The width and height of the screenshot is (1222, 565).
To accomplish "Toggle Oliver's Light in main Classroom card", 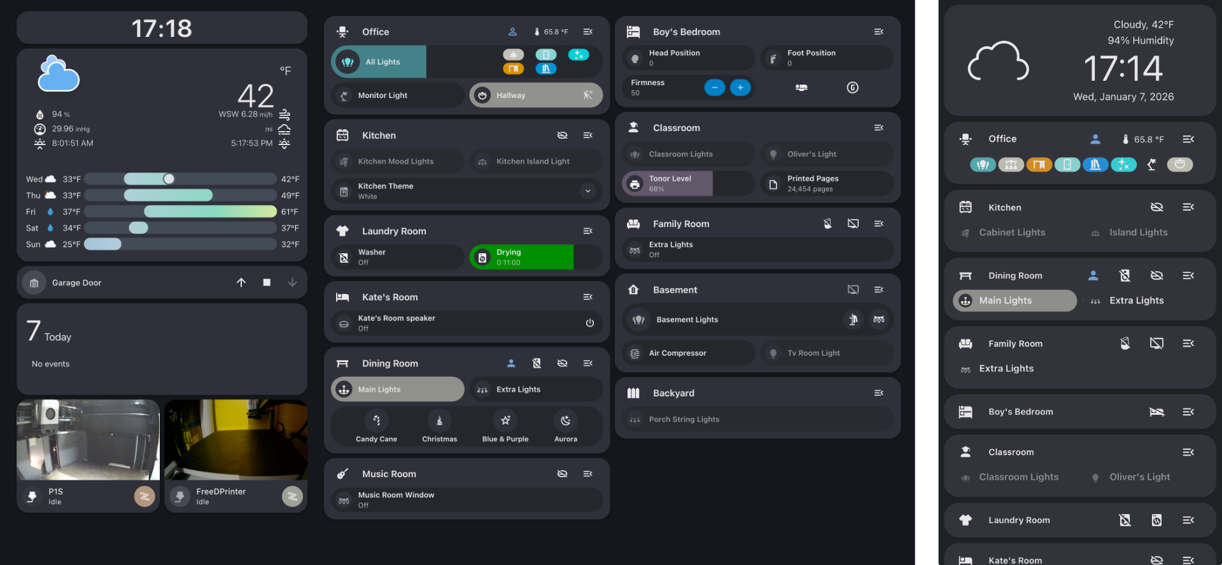I will click(x=827, y=154).
